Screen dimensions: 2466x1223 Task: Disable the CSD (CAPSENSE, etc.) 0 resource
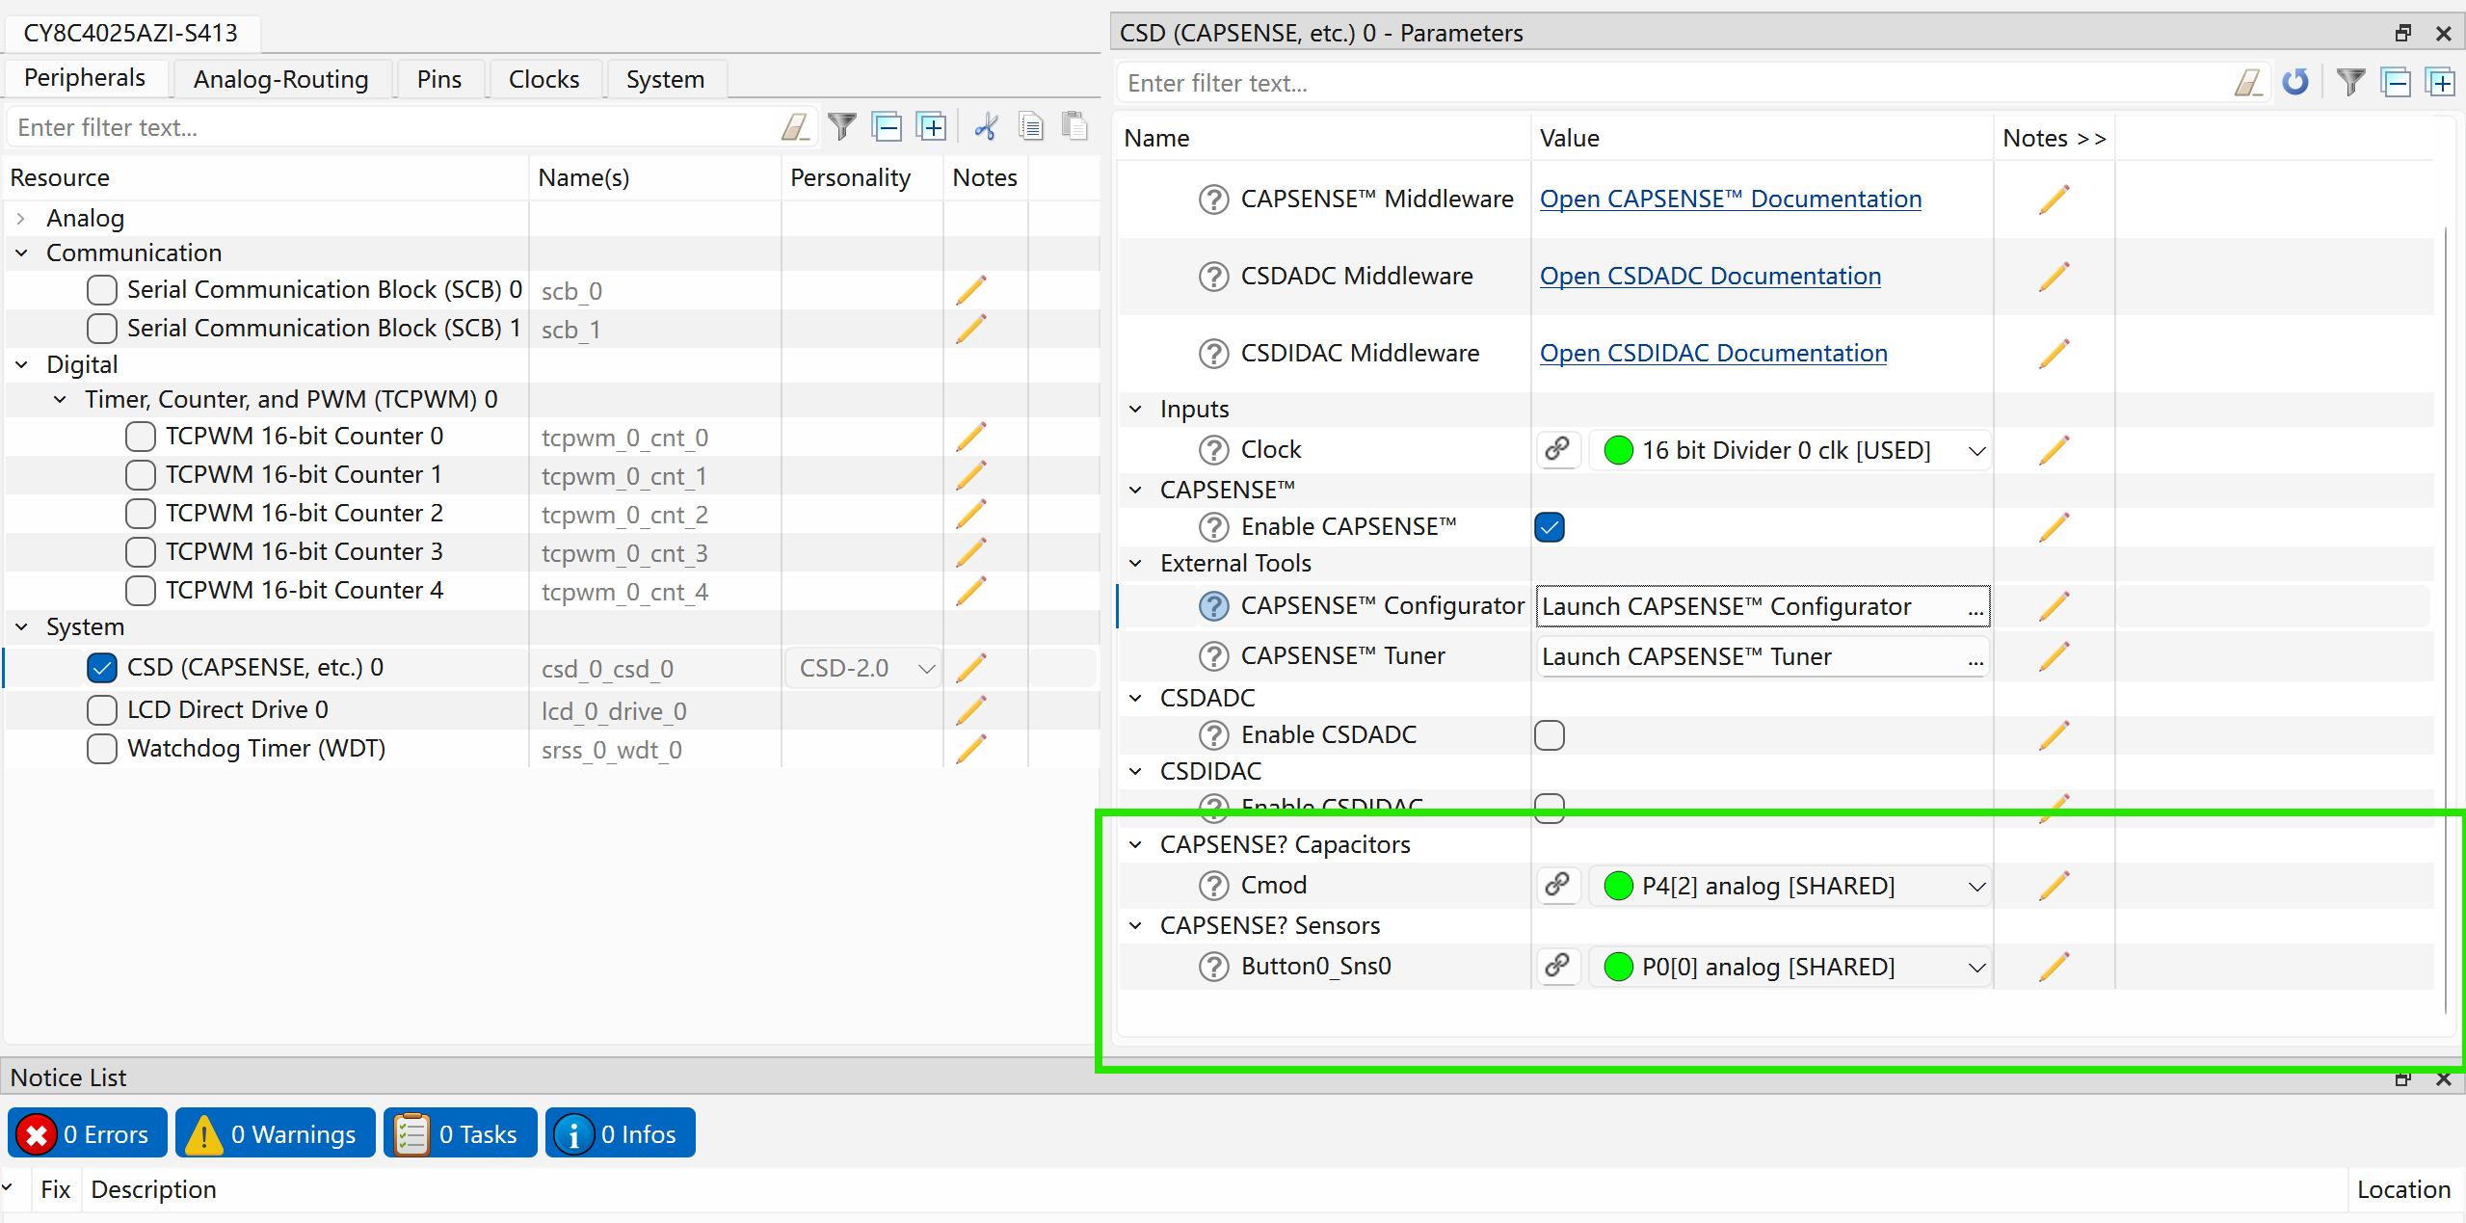click(x=102, y=668)
